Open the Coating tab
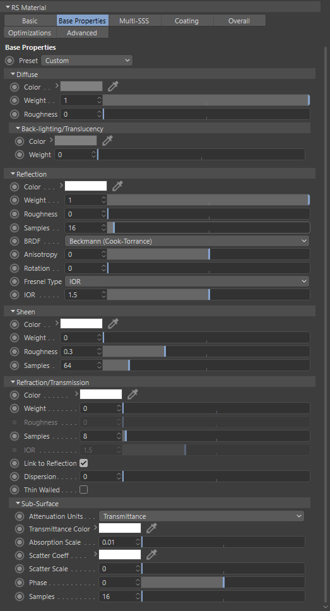330x611 pixels. coord(187,21)
